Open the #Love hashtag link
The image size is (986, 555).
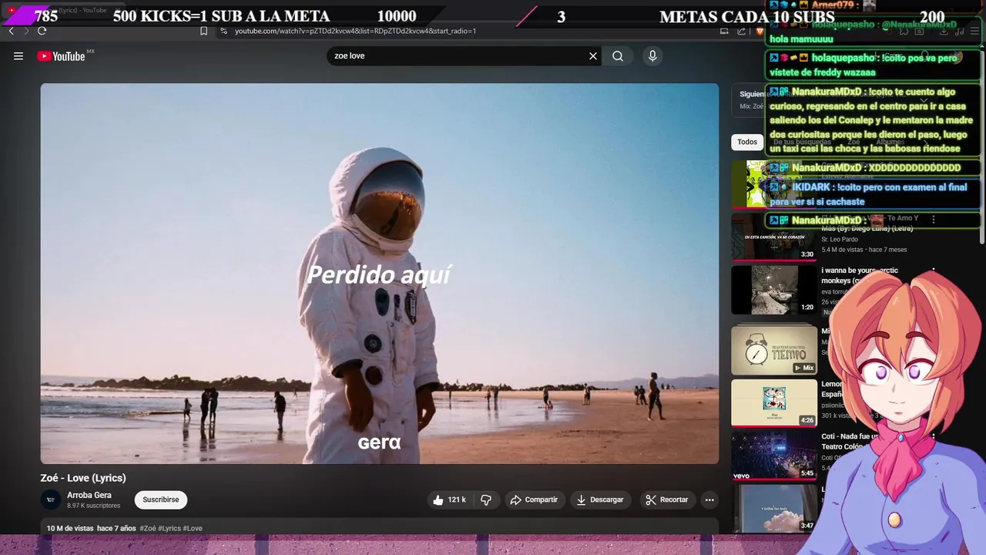193,528
